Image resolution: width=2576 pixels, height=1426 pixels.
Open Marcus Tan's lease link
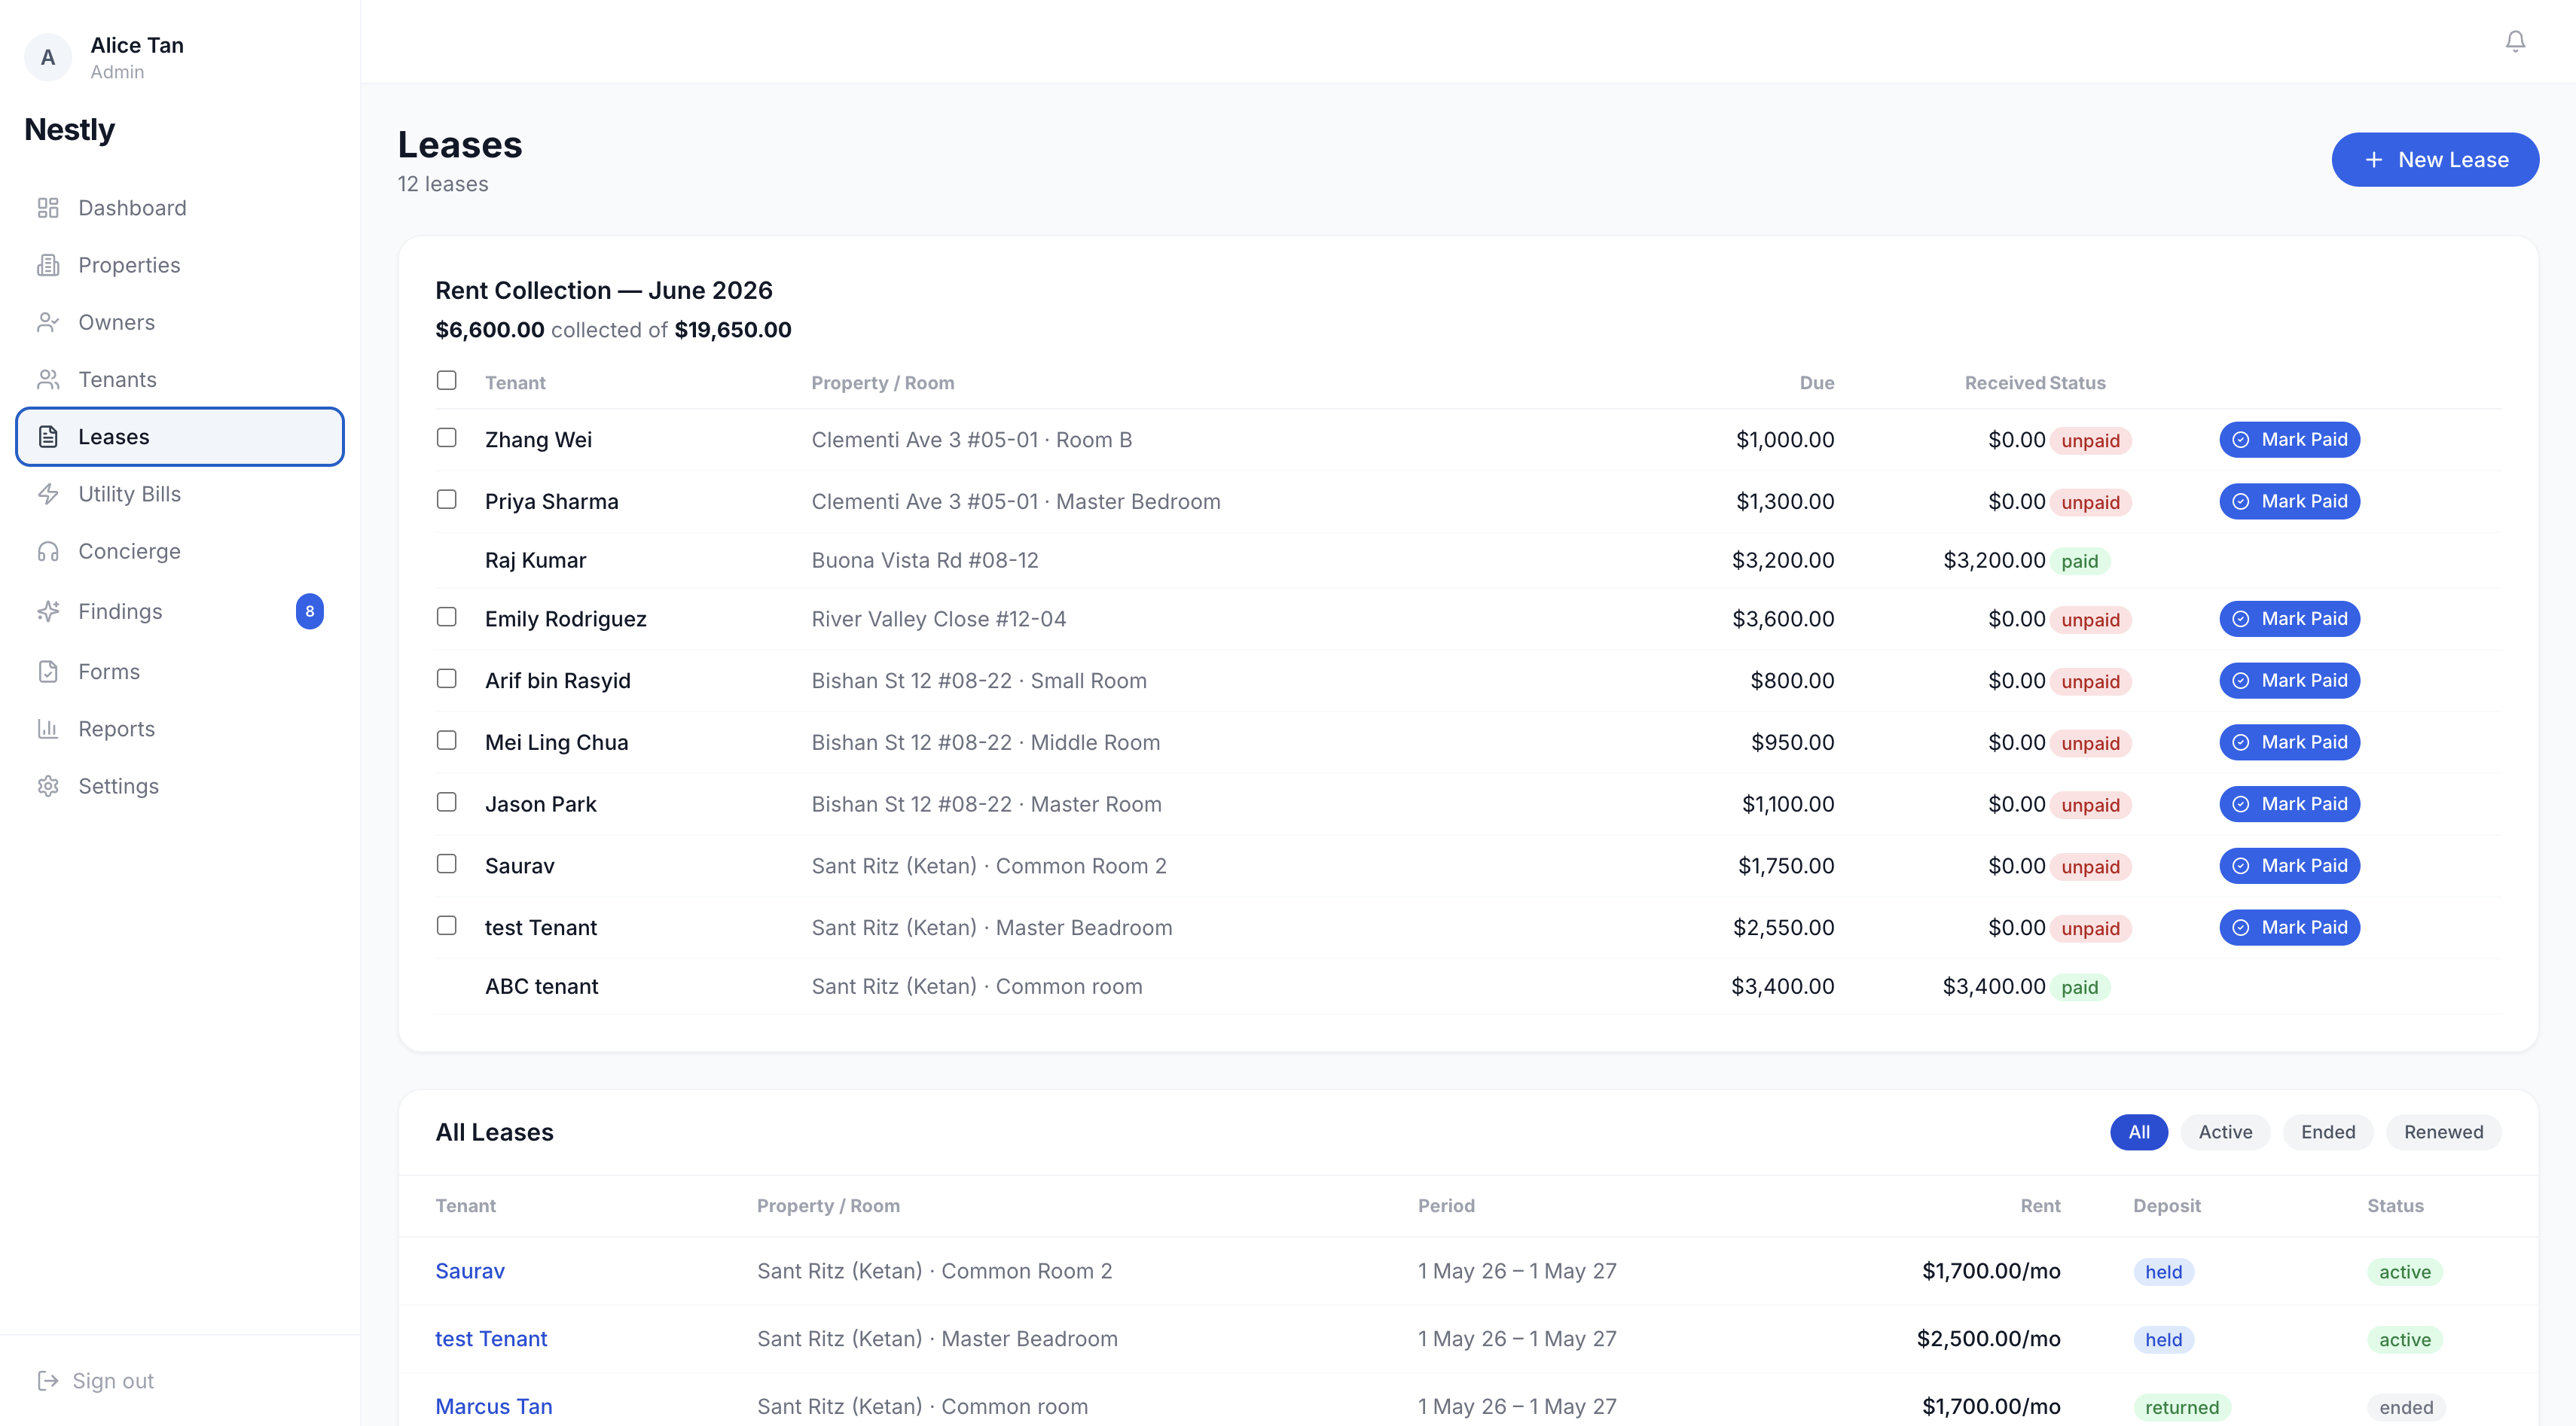(x=494, y=1406)
